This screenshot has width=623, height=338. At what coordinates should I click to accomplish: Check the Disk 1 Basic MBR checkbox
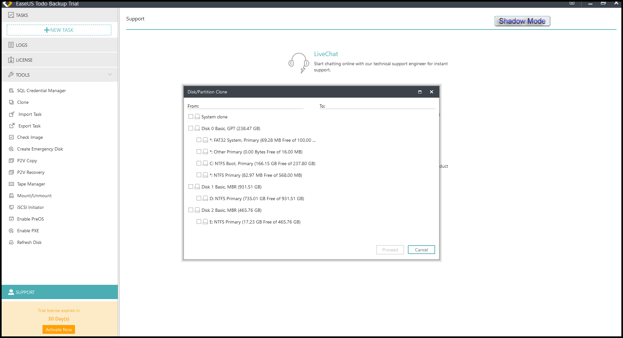click(x=191, y=187)
